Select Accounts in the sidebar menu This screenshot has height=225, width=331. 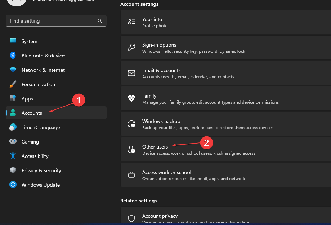tap(32, 113)
